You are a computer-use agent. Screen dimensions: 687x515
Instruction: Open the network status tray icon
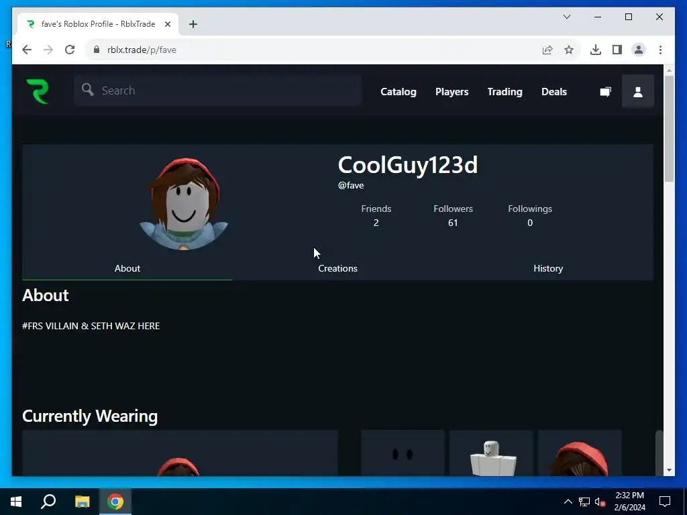[x=584, y=502]
